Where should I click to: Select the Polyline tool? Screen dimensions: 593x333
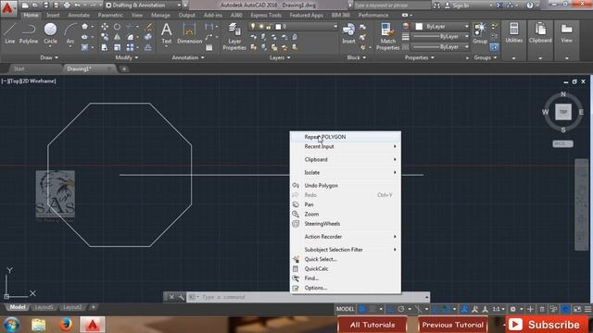29,33
